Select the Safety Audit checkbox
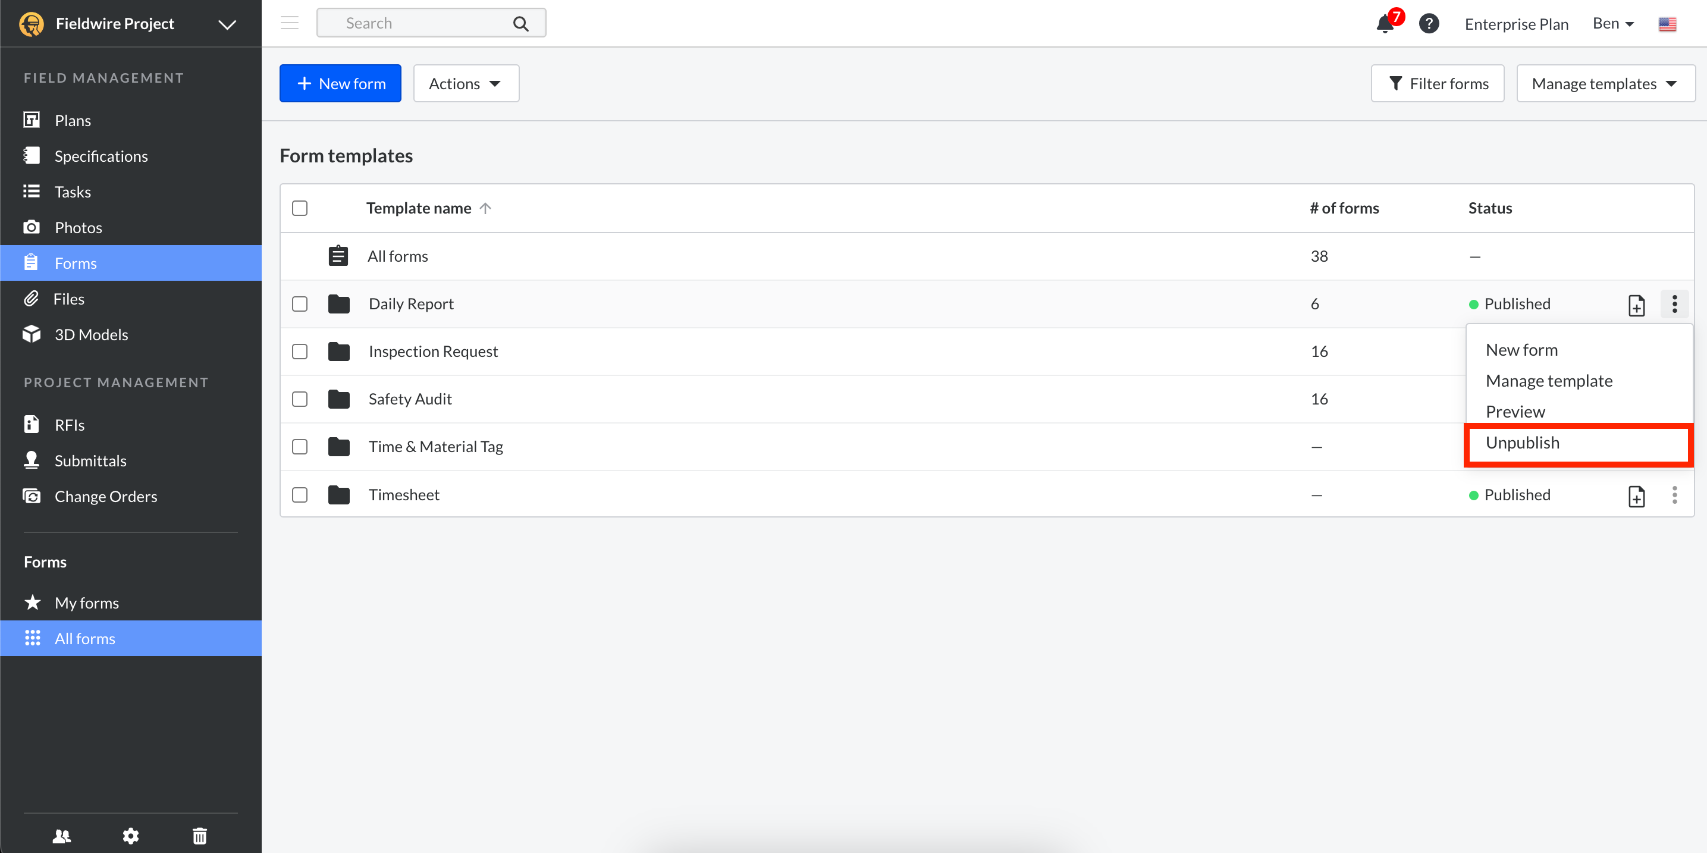This screenshot has height=853, width=1707. (x=300, y=399)
